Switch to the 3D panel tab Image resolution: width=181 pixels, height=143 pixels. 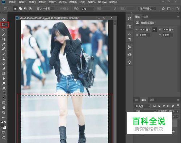click(x=136, y=100)
